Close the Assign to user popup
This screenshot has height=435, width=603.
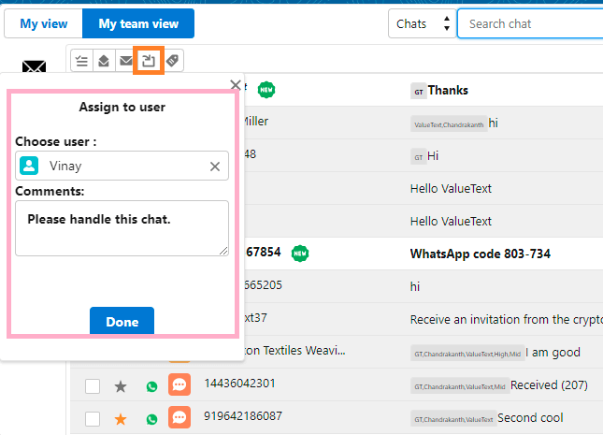point(236,85)
